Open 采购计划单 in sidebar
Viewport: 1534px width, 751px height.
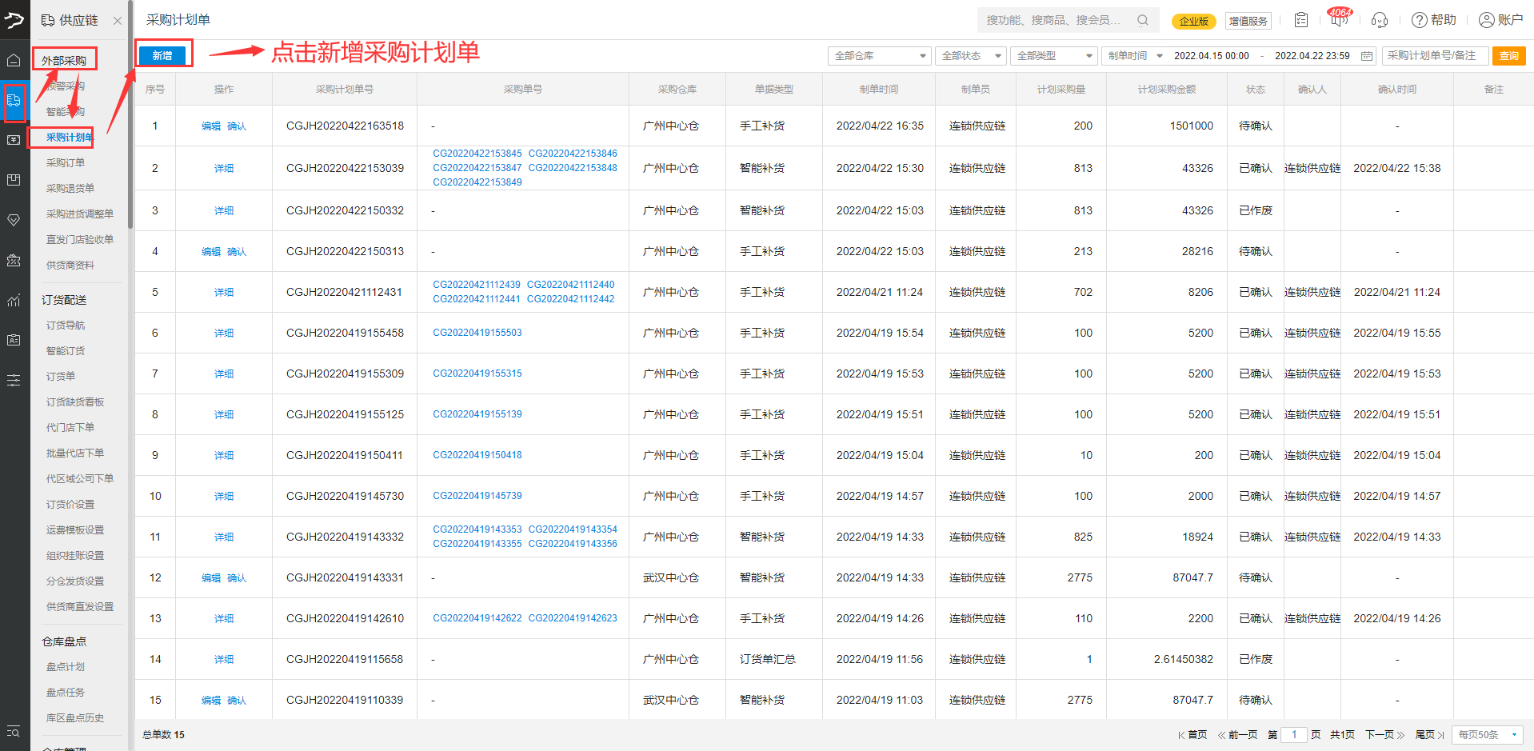69,138
